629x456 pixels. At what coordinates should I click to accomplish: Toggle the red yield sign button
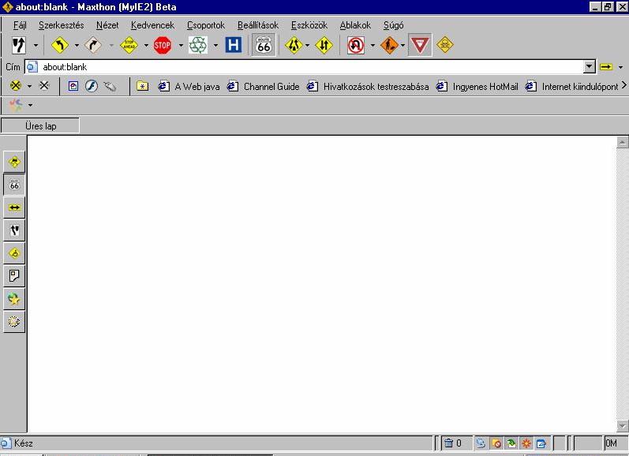click(420, 45)
